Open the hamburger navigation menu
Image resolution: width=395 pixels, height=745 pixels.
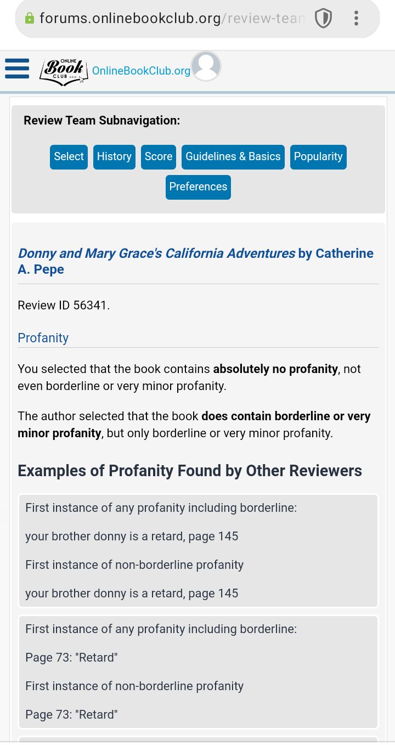point(17,69)
